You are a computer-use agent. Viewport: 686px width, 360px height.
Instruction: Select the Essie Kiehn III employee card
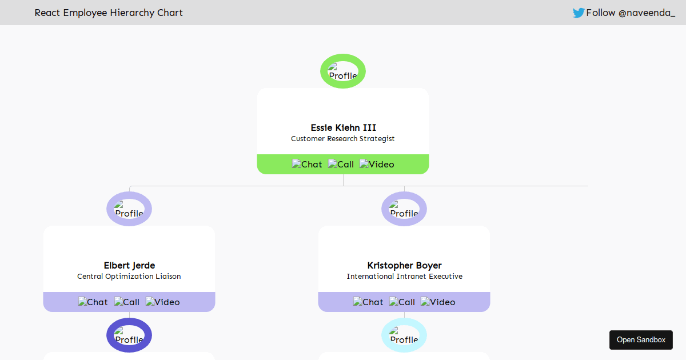(342, 126)
